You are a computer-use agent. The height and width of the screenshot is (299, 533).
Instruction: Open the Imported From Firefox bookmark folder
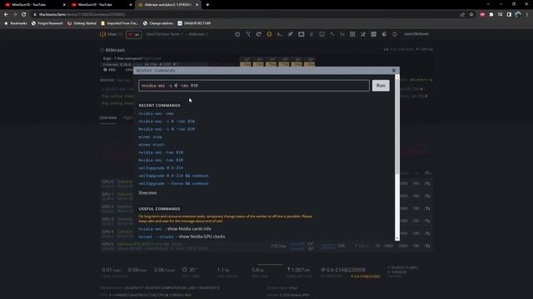[119, 23]
